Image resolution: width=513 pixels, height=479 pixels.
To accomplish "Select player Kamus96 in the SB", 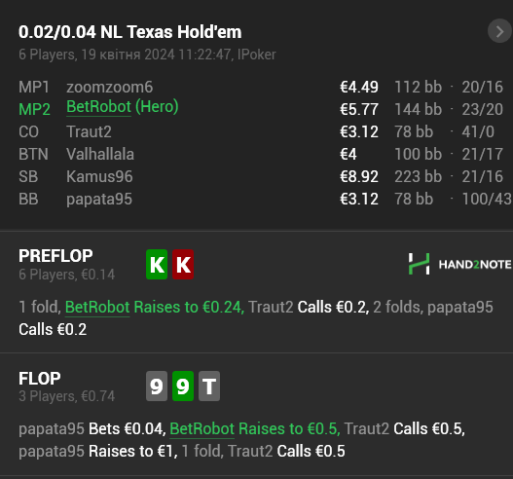I will (x=99, y=176).
